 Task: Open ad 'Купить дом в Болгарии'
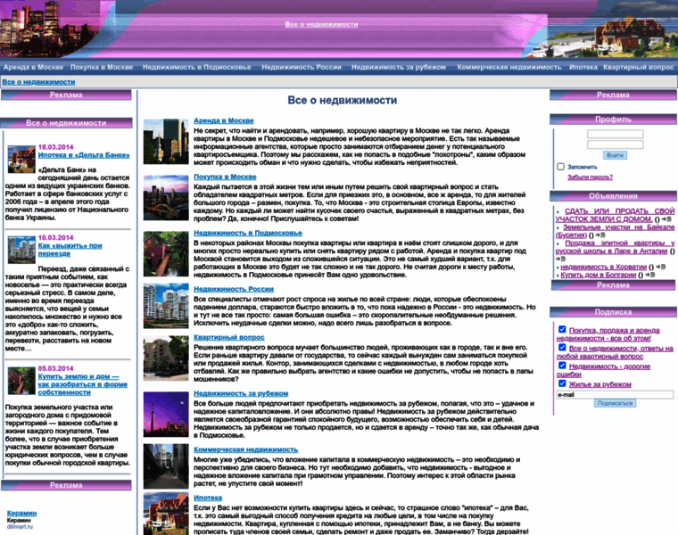[x=599, y=275]
